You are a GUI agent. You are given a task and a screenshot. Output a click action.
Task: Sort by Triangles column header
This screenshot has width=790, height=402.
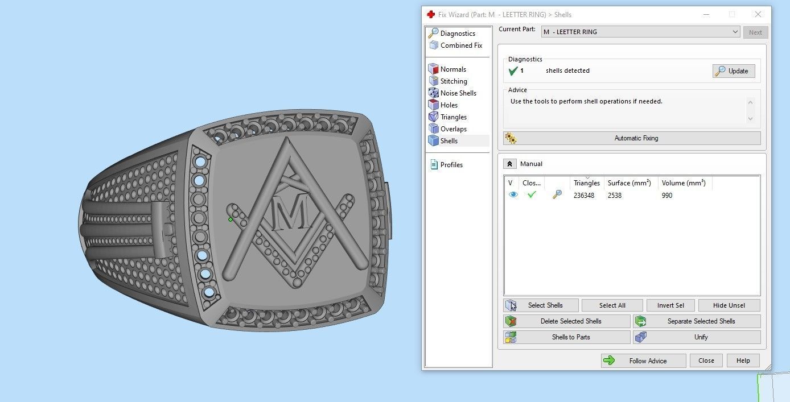click(587, 183)
